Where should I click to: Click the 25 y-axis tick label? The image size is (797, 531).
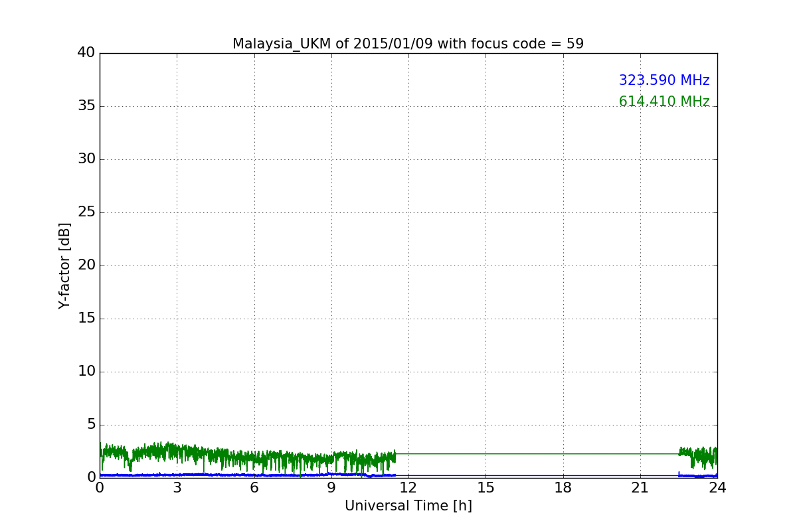pyautogui.click(x=86, y=212)
